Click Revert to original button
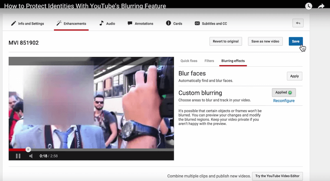Viewport: 330px width, 181px height. (226, 42)
